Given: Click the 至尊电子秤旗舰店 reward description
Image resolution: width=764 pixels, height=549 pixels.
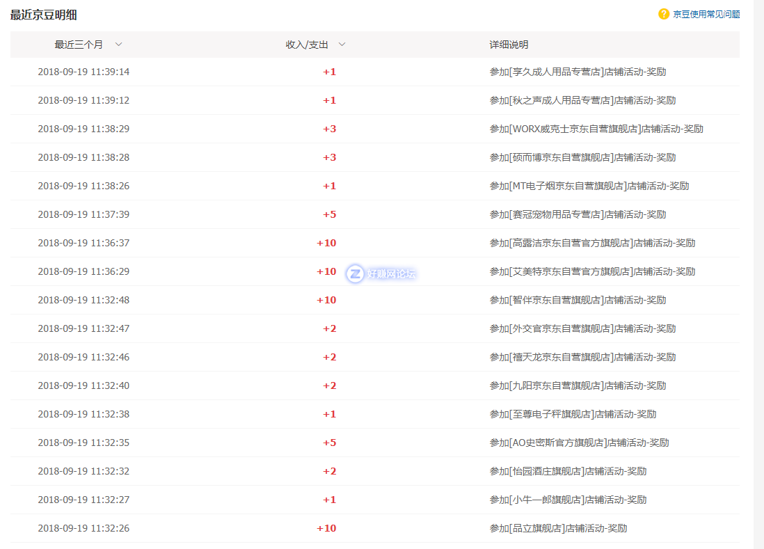Looking at the screenshot, I should (x=573, y=414).
